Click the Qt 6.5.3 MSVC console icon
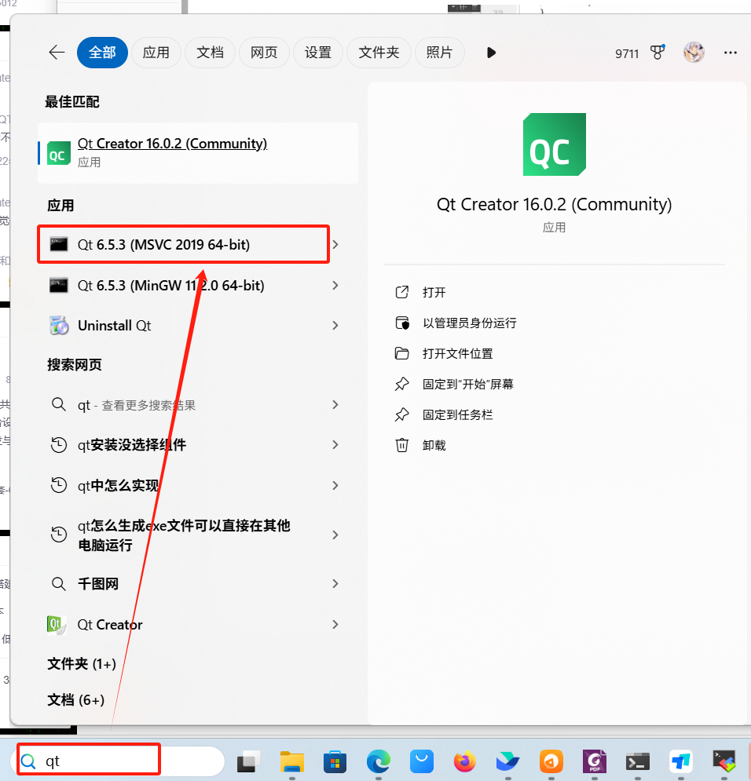The width and height of the screenshot is (751, 781). click(58, 245)
